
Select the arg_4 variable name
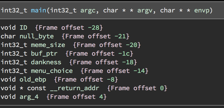pos(29,97)
